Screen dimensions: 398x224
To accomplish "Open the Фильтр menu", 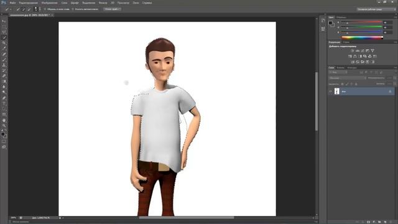I will (103, 2).
